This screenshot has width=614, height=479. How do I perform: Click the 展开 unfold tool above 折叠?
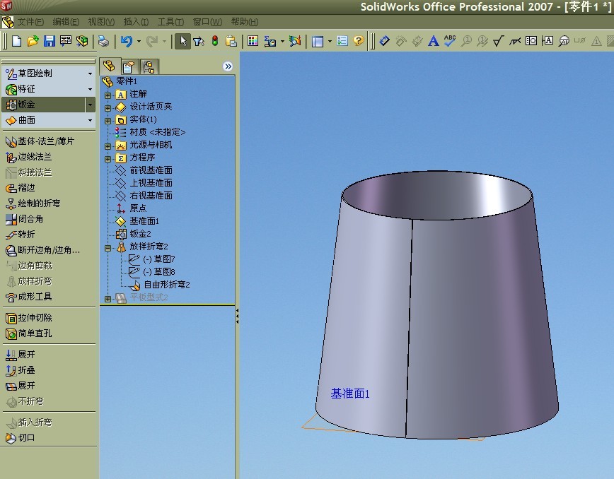[21, 355]
